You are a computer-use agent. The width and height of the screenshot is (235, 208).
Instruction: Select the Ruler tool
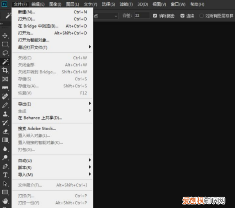click(5, 88)
